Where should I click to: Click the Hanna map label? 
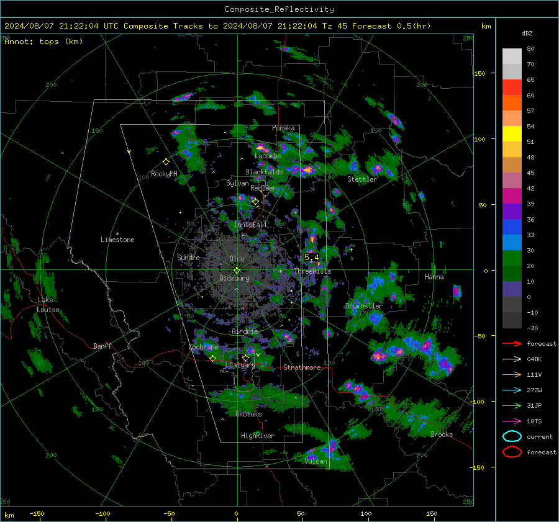434,277
